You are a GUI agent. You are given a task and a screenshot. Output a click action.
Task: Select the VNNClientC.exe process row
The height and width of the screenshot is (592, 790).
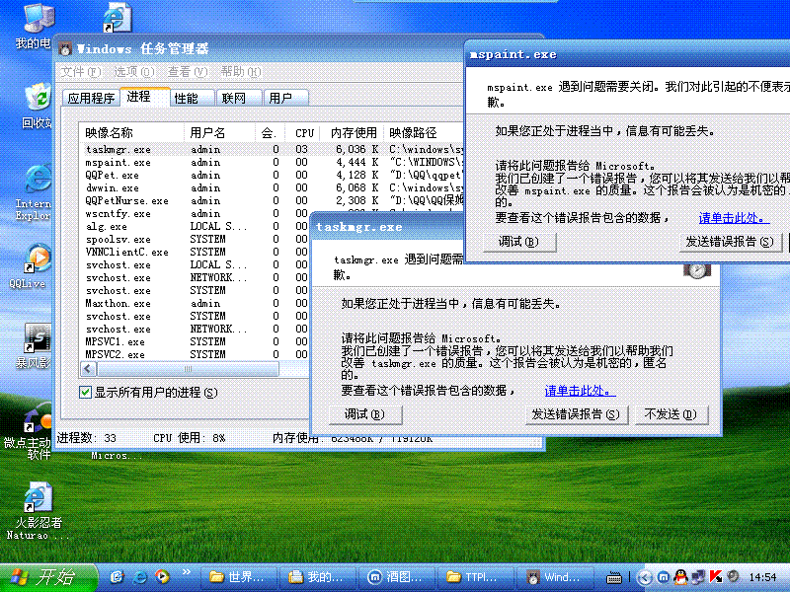coord(196,252)
